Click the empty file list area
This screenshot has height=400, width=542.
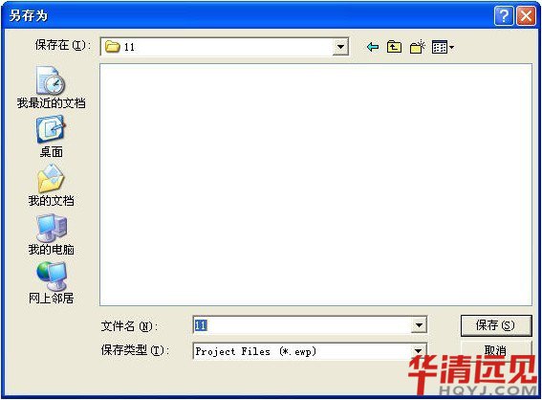315,185
